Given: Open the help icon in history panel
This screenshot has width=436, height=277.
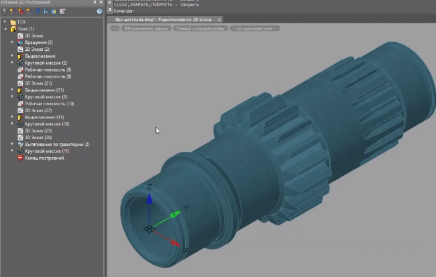Looking at the screenshot, I should click(x=100, y=11).
